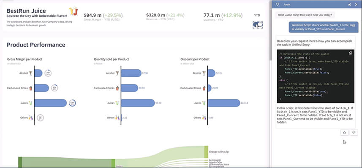Click the Quantity sold per Product chart title
This screenshot has height=168, width=362.
111,59
